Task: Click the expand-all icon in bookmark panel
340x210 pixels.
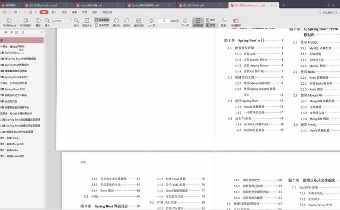Action: tap(6, 32)
